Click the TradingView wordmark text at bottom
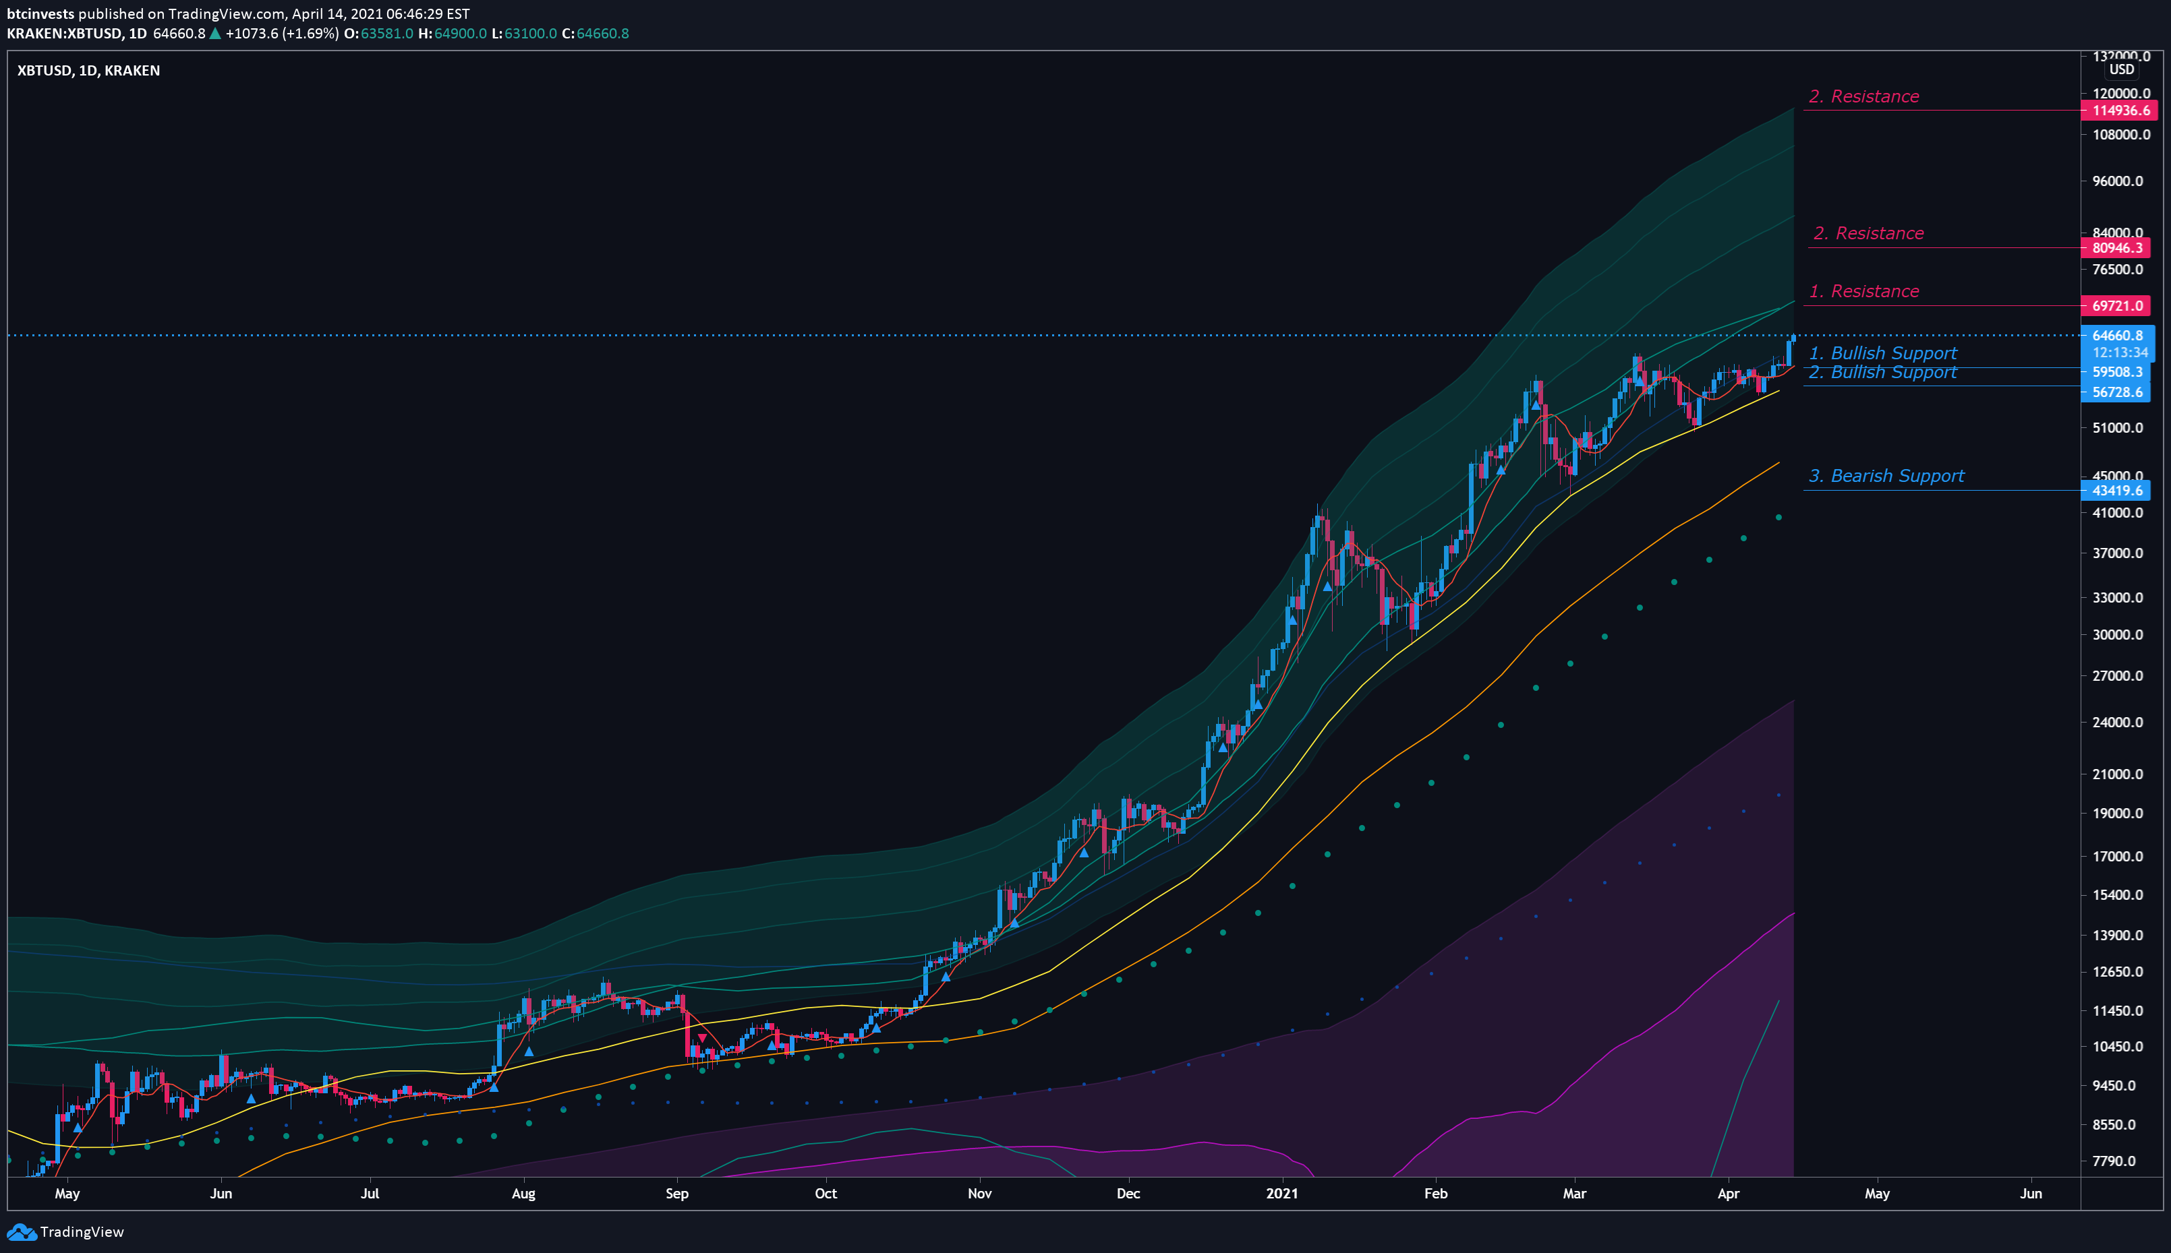This screenshot has width=2171, height=1253. (x=82, y=1232)
